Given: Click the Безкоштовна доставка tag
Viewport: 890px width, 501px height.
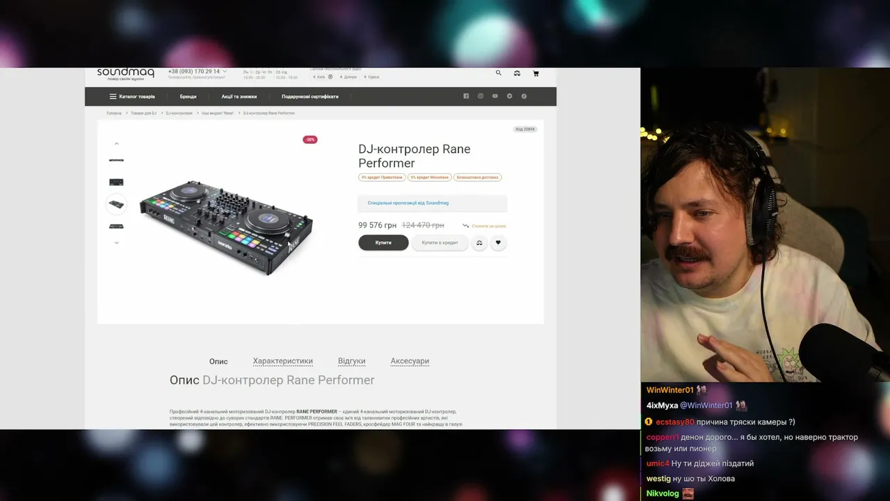Looking at the screenshot, I should click(478, 177).
